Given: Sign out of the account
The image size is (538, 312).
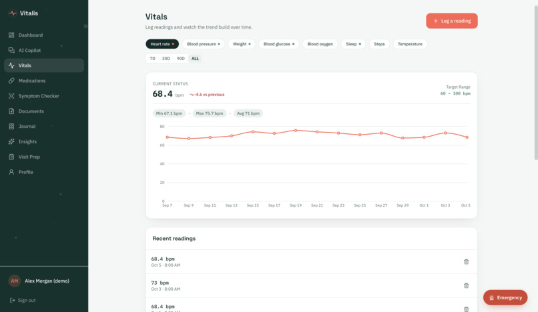Looking at the screenshot, I should point(23,301).
